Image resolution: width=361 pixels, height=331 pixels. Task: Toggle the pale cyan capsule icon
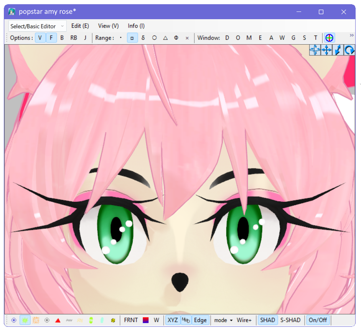click(x=102, y=320)
